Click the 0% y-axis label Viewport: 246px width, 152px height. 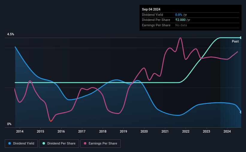pos(9,124)
